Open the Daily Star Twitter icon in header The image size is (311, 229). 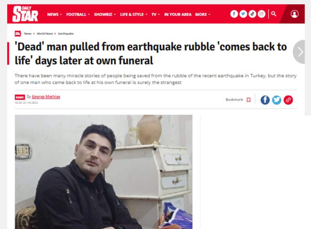pos(243,14)
